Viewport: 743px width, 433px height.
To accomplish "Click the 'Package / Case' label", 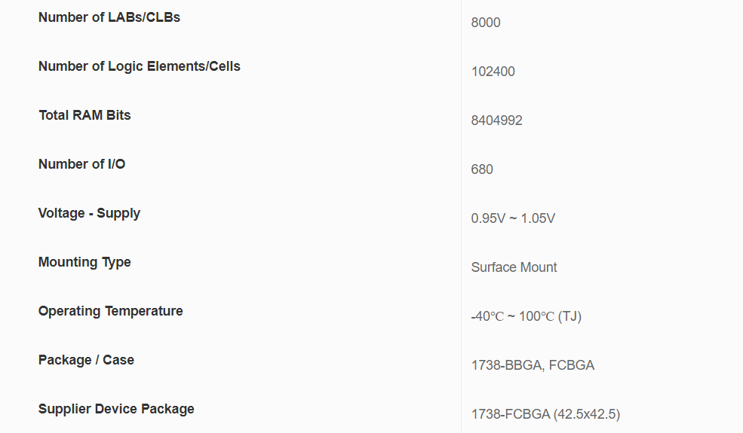I will pos(86,360).
